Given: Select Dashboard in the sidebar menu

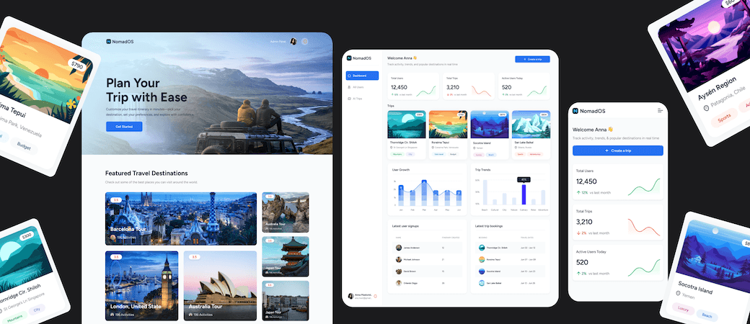Looking at the screenshot, I should click(x=362, y=76).
